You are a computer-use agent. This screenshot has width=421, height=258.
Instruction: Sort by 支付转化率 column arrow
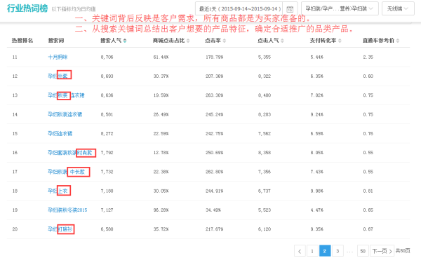[340, 41]
